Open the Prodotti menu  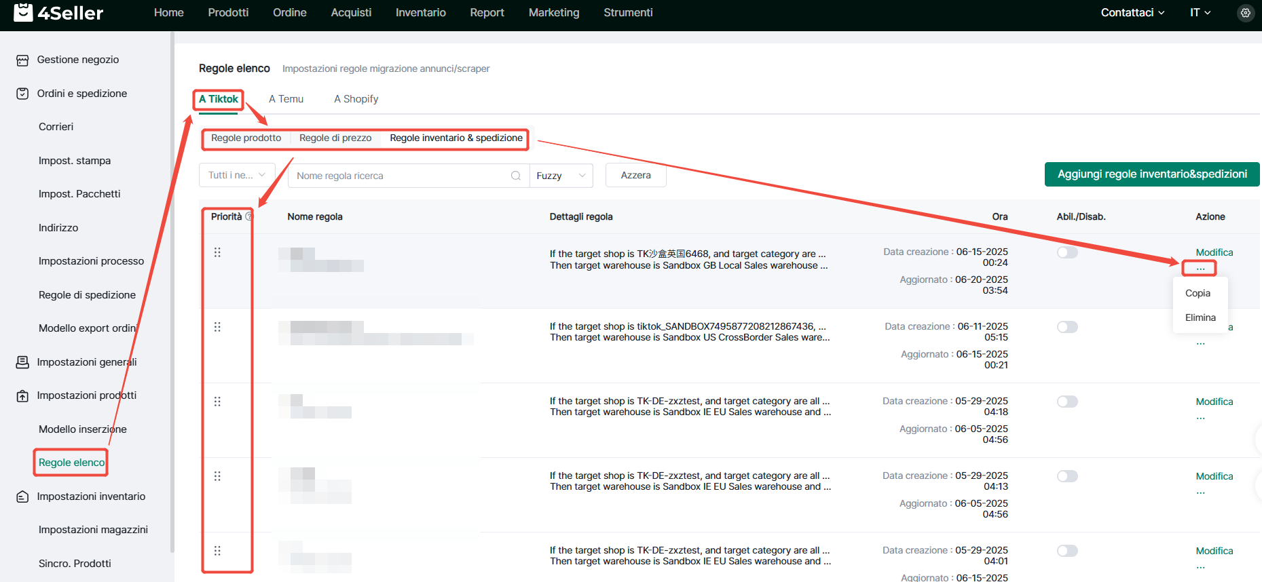(228, 13)
